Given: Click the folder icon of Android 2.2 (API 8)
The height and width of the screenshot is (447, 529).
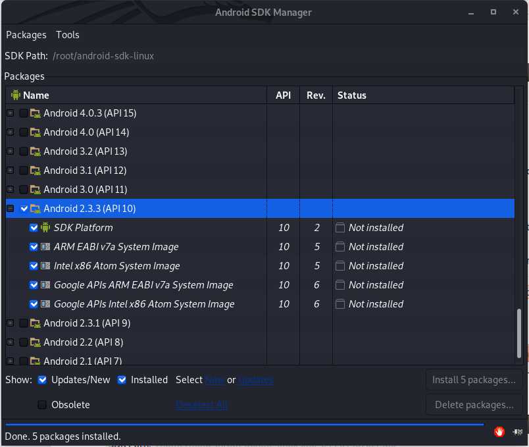Looking at the screenshot, I should tap(35, 342).
